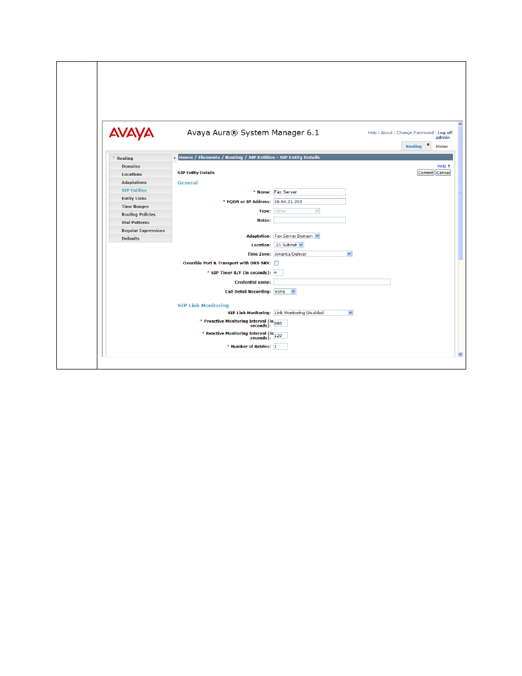The image size is (522, 676).
Task: Click SIP Entities in the breadcrumb
Action: tap(262, 157)
